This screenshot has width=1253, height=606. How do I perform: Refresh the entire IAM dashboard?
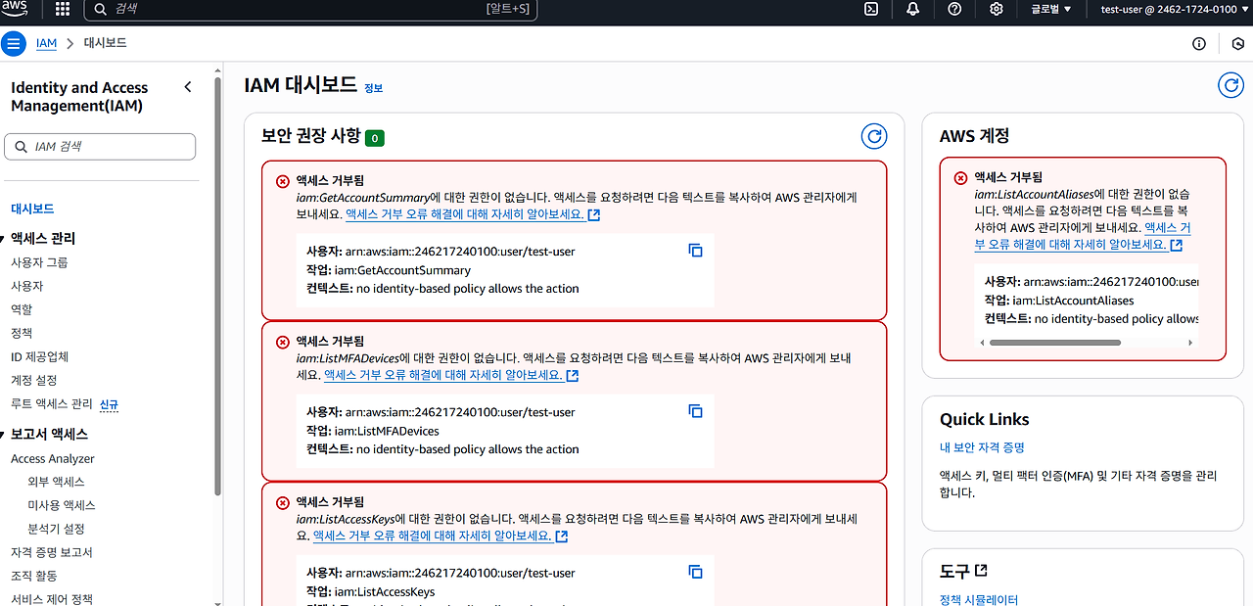click(x=1230, y=85)
